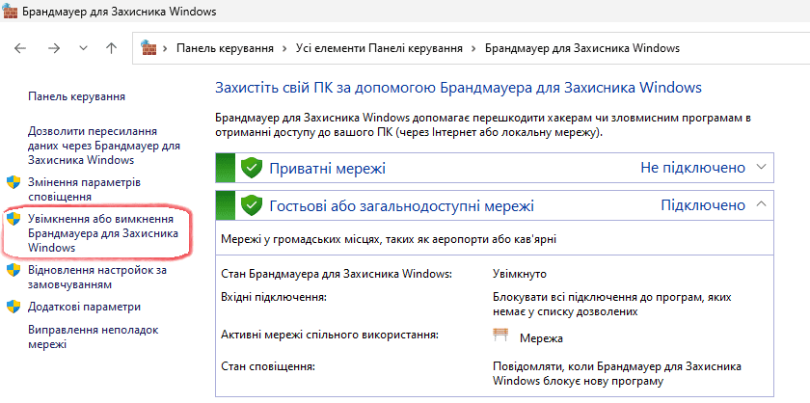
Task: Open Відновлення настройок за замовчуванням link
Action: 97,278
